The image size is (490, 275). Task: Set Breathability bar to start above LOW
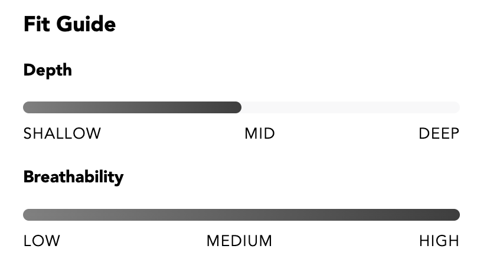click(28, 215)
